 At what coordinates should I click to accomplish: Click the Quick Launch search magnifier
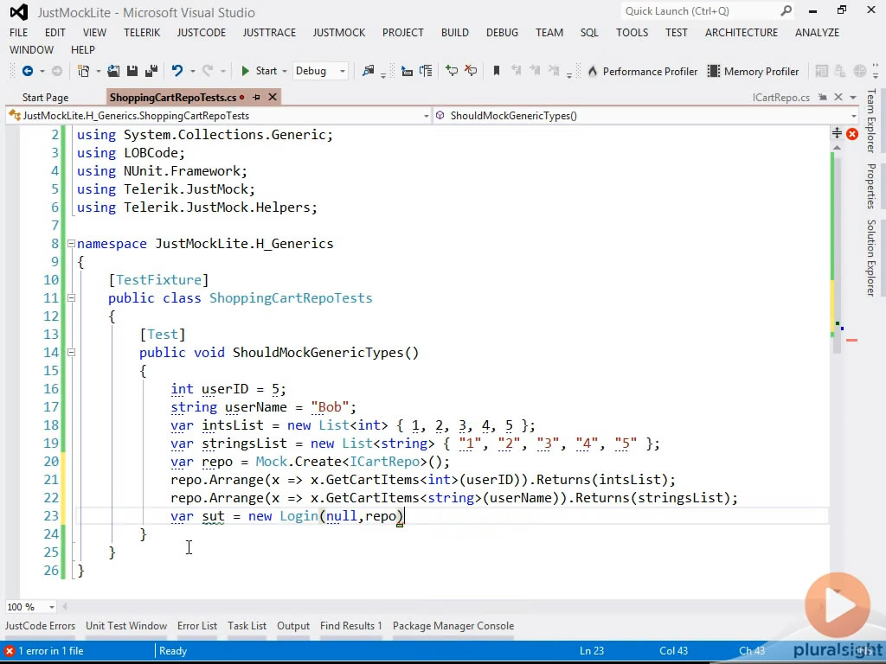coord(786,10)
